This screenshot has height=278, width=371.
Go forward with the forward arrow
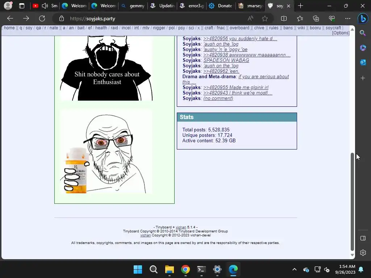[x=26, y=18]
